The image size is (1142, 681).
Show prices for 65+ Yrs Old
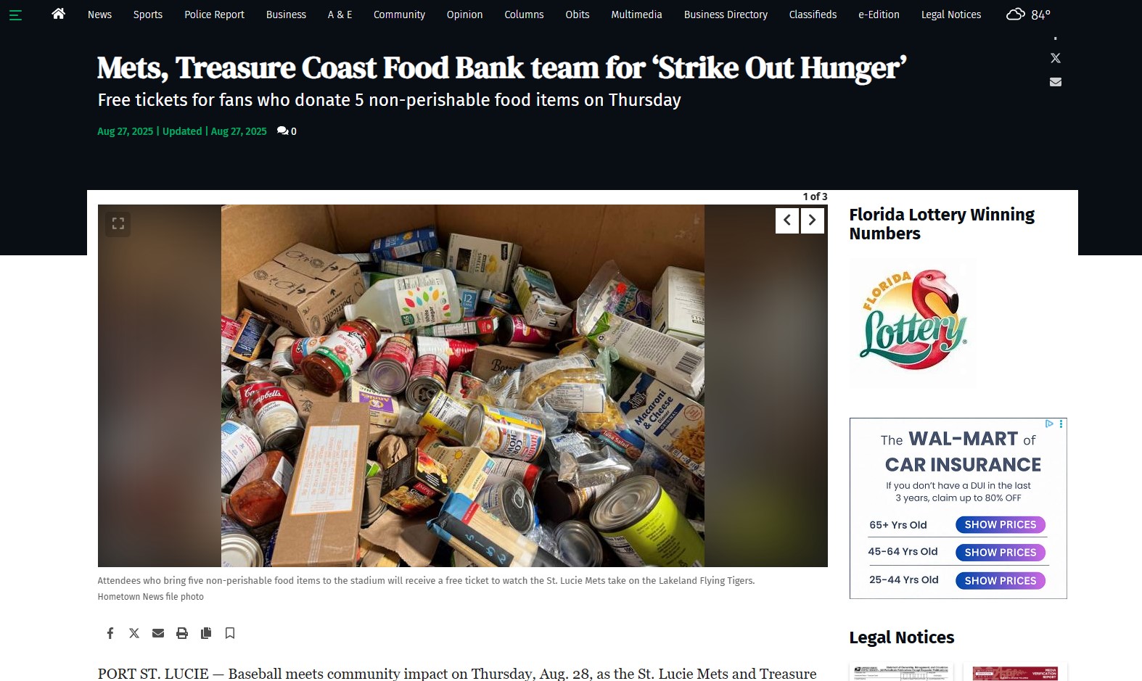pyautogui.click(x=1001, y=525)
